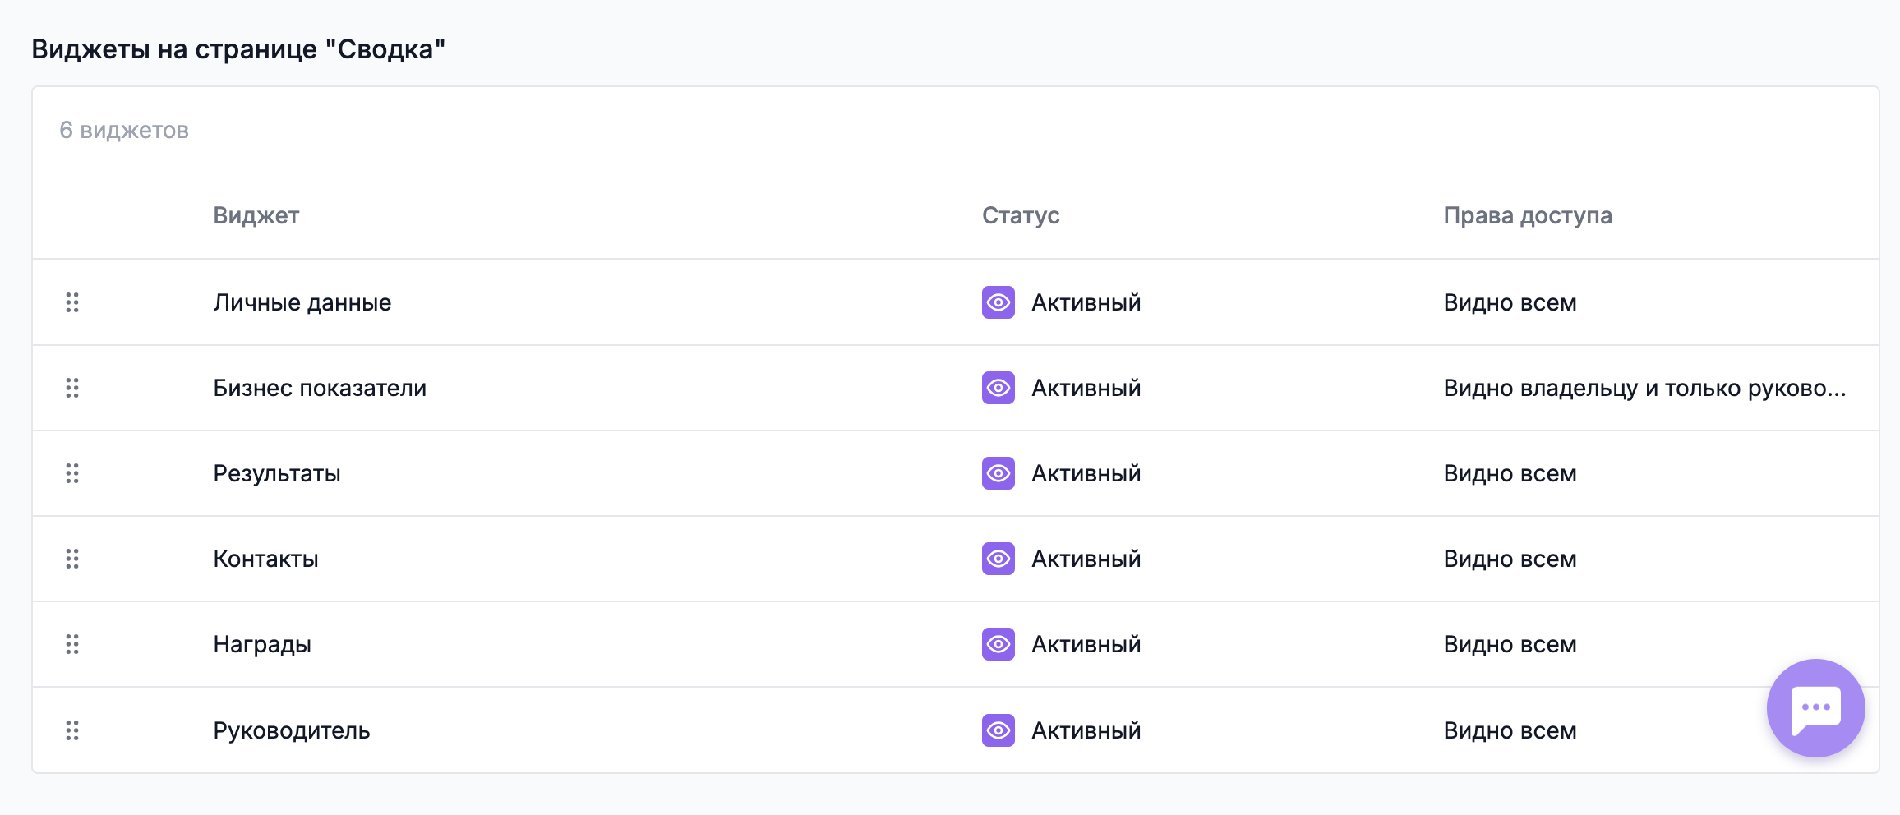The height and width of the screenshot is (815, 1900).
Task: Grab the drag handle for Результаты
Action: pos(72,473)
